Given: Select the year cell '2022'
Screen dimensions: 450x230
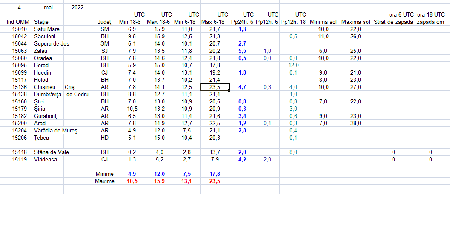Looking at the screenshot, I should [77, 8].
